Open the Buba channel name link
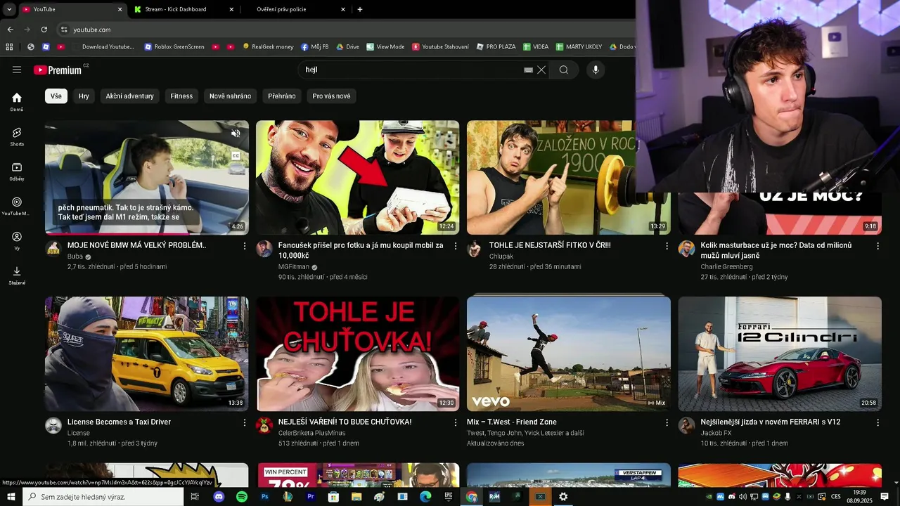900x506 pixels. pyautogui.click(x=75, y=257)
